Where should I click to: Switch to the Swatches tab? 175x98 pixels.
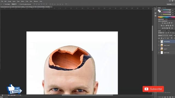pos(164,8)
